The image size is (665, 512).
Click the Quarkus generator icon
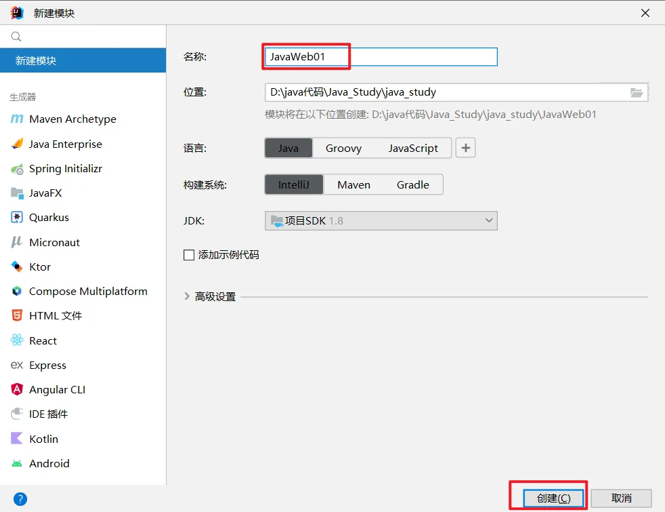click(x=16, y=218)
